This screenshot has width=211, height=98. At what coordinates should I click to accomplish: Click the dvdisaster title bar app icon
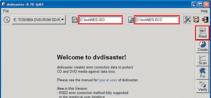(4, 5)
